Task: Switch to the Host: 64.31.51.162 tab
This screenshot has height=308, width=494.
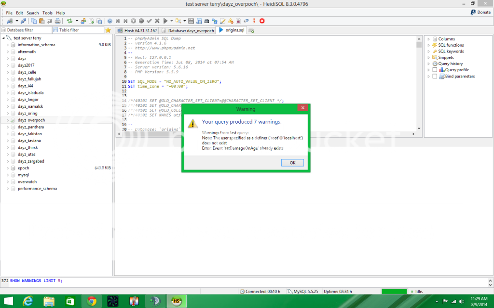Action: coord(137,30)
